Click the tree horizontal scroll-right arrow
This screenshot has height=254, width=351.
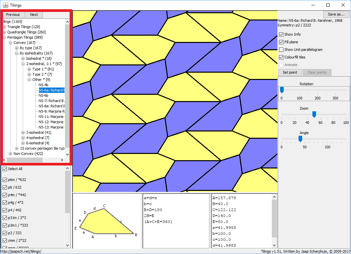[x=62, y=160]
